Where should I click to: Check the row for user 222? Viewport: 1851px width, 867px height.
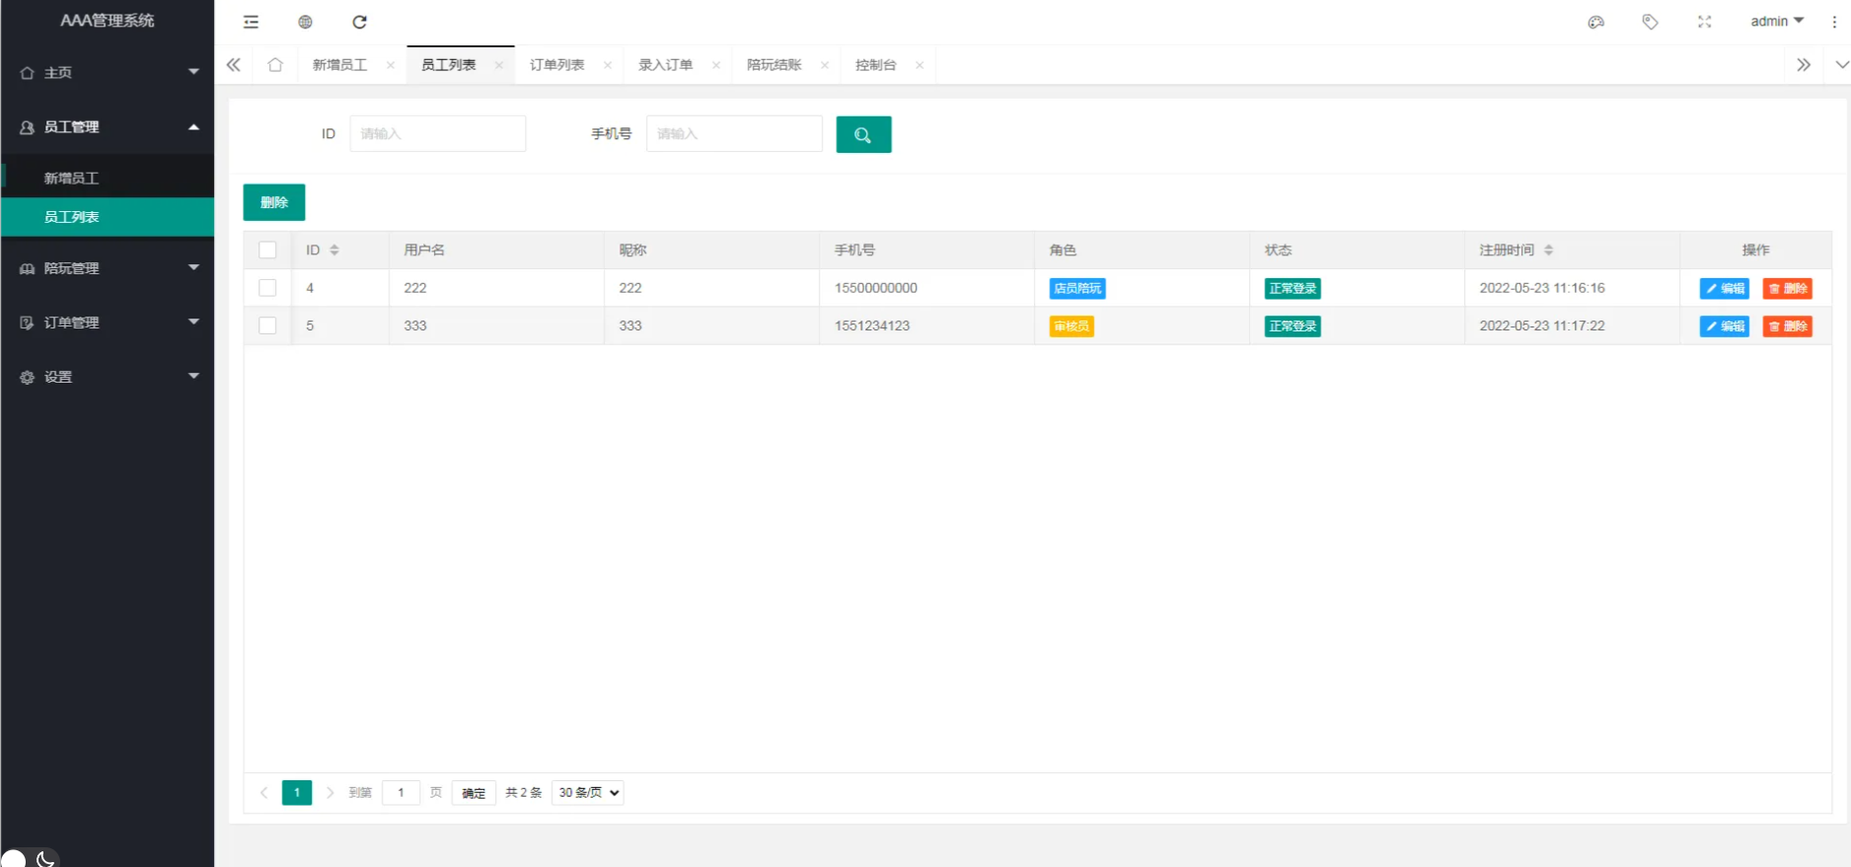(x=267, y=288)
